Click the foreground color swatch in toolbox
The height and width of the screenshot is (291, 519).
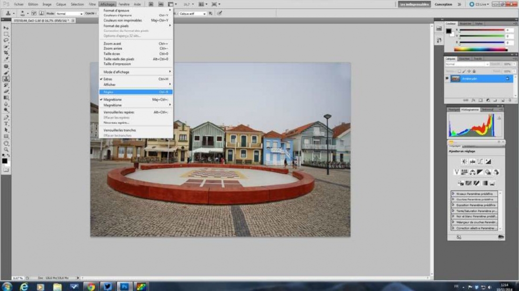(4, 161)
